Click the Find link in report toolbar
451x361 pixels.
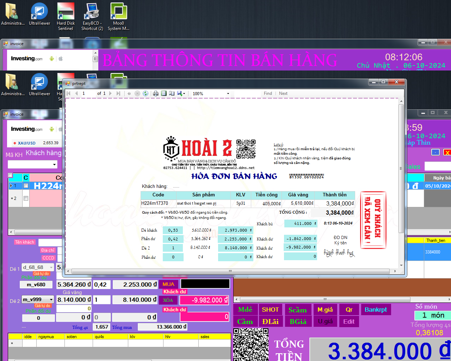point(268,93)
